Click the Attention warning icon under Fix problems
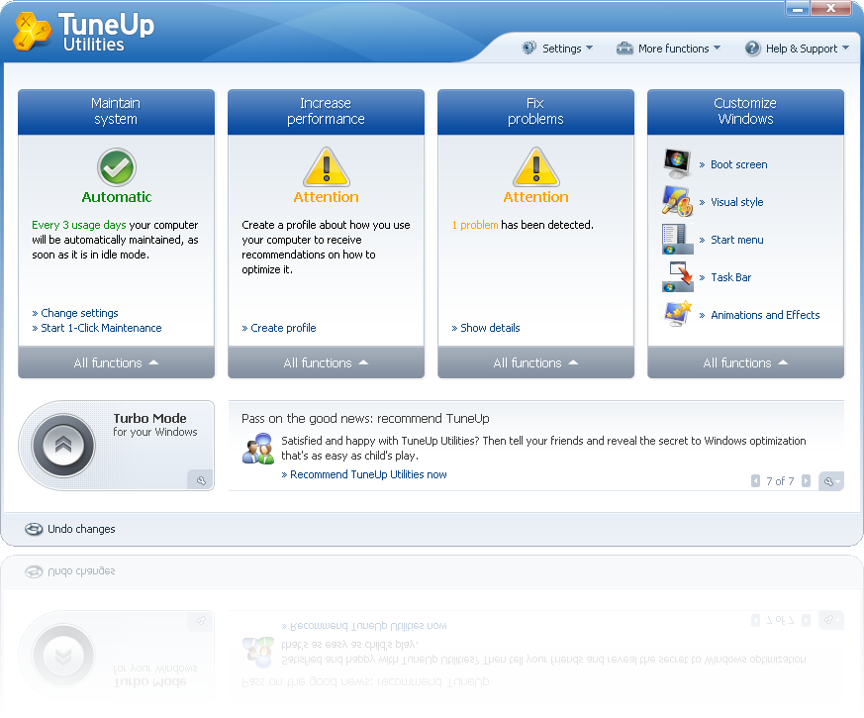The image size is (864, 718). tap(535, 170)
